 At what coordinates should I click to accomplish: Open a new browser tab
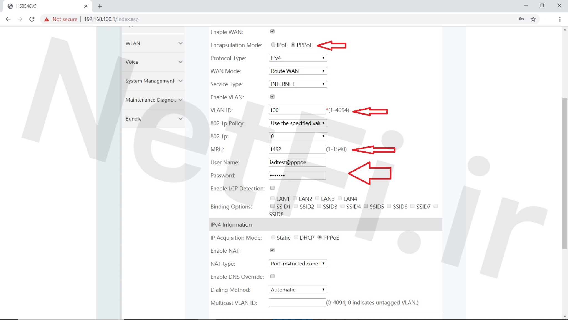click(100, 6)
